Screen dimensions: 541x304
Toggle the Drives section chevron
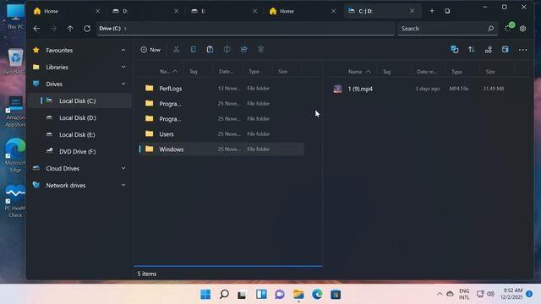[123, 84]
